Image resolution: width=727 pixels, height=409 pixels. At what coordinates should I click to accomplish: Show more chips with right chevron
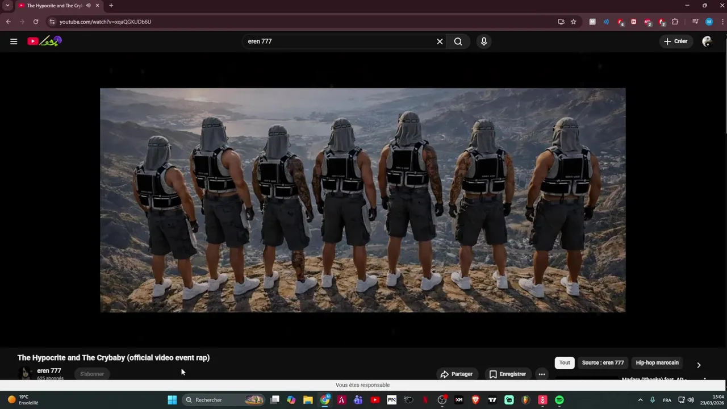tap(699, 365)
